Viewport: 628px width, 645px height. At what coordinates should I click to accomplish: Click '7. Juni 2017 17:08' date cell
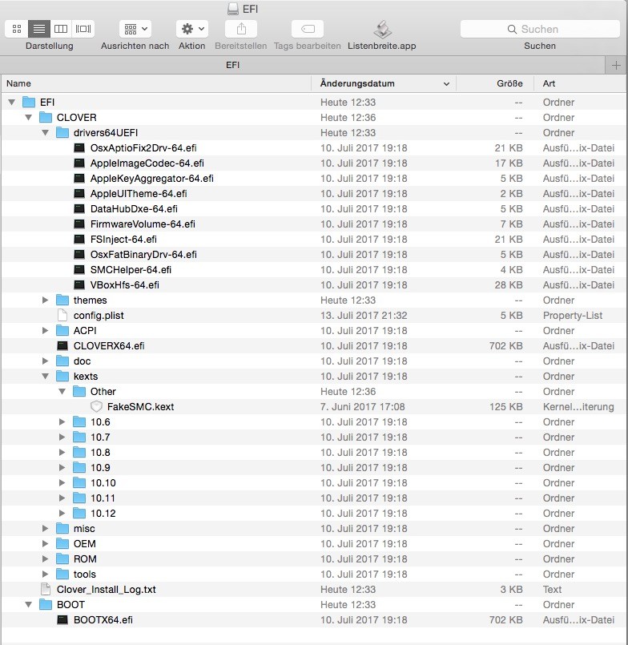click(x=362, y=407)
